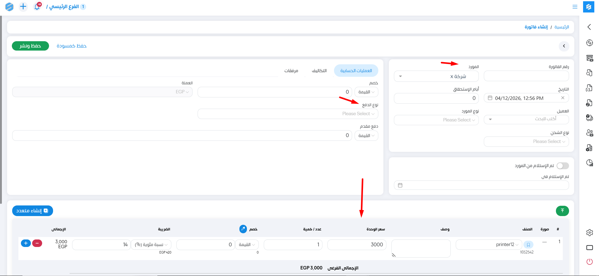599x276 pixels.
Task: Open hamburger menu at top right
Action: coord(575,7)
